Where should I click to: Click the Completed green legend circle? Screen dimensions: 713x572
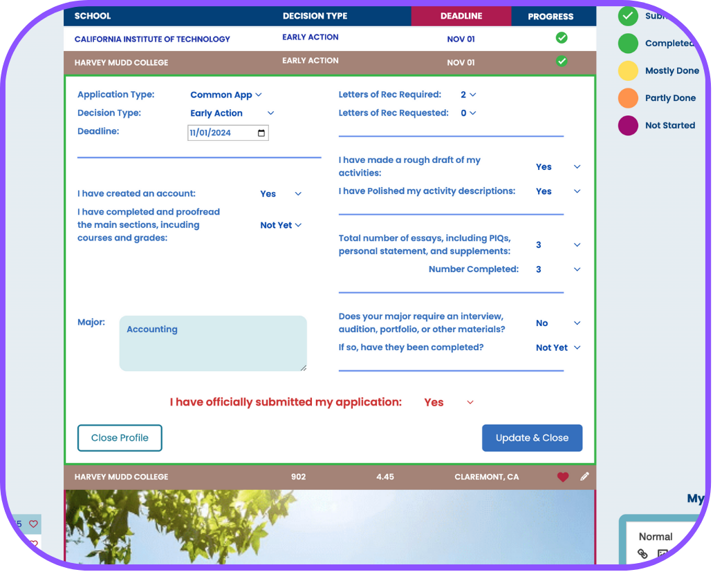628,44
